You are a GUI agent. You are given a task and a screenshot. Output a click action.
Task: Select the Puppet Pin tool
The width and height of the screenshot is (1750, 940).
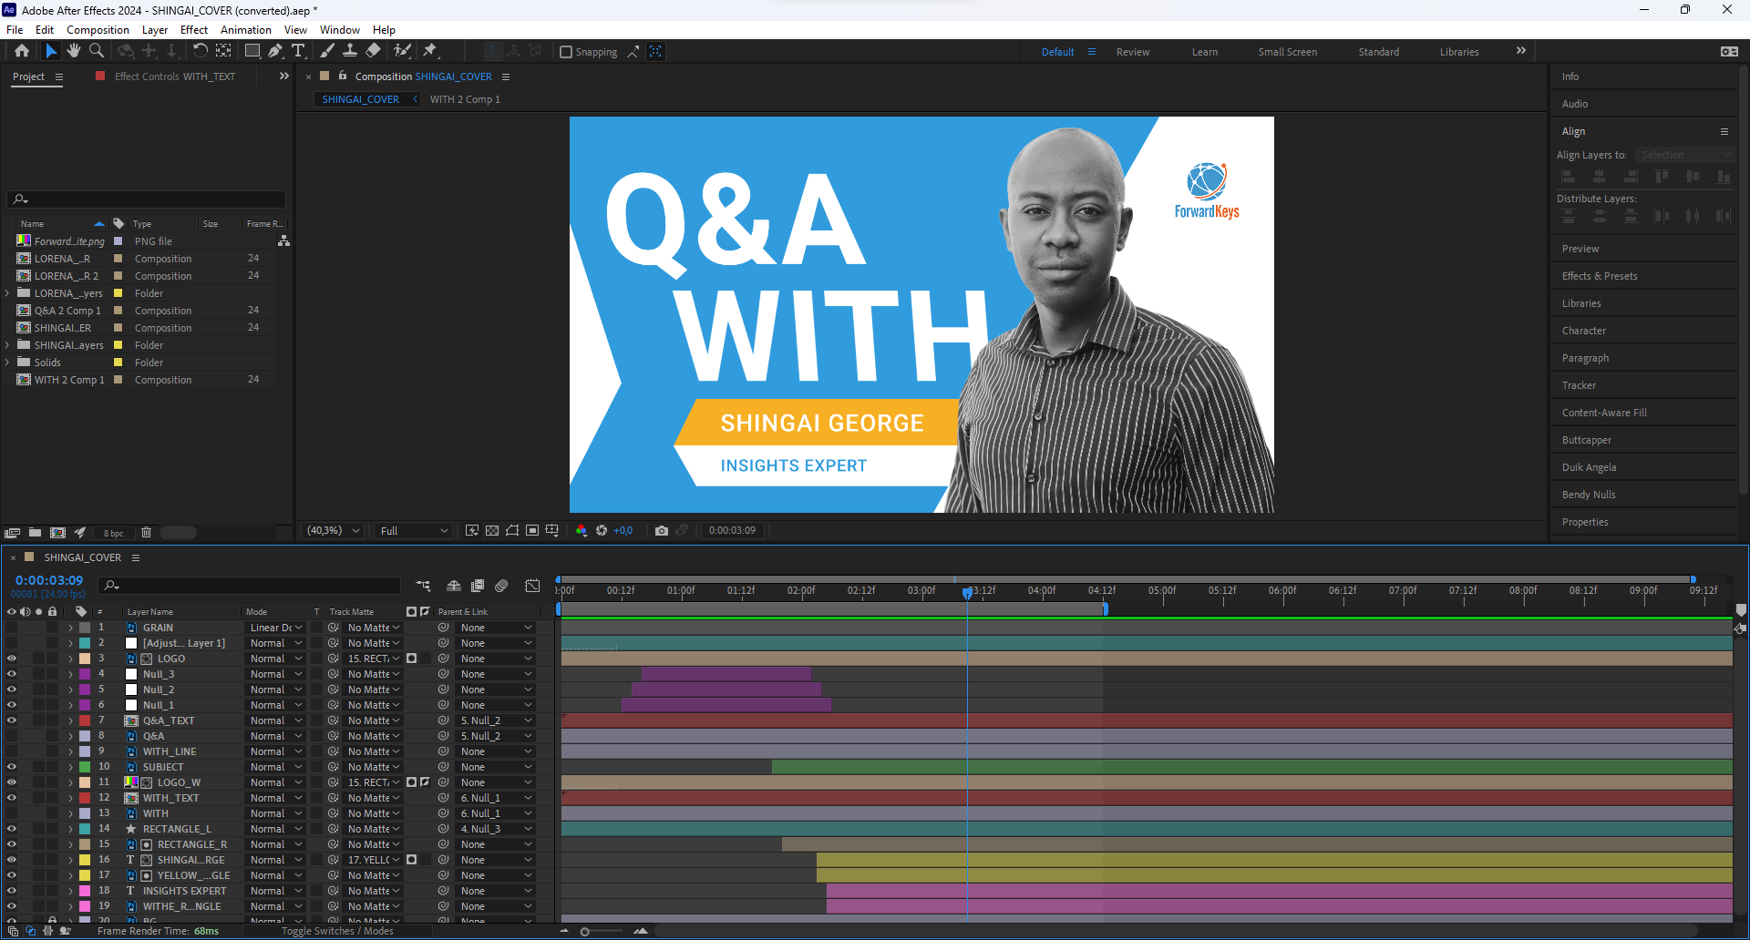click(430, 51)
